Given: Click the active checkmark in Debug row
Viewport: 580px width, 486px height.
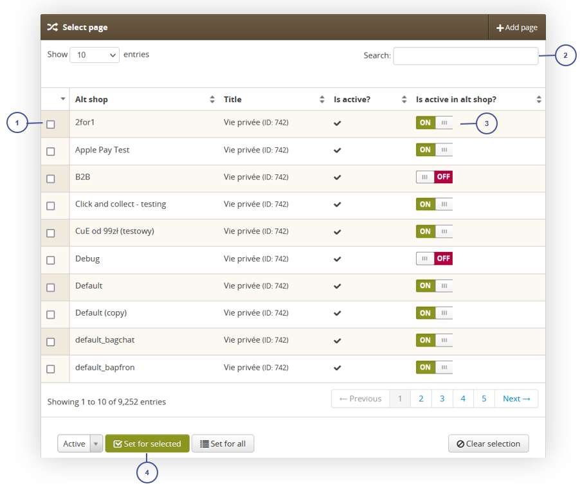Looking at the screenshot, I should [338, 259].
